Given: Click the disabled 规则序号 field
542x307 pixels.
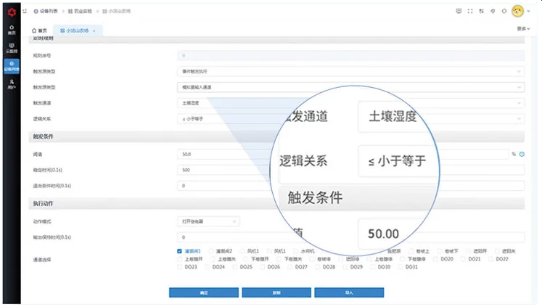Looking at the screenshot, I should (x=351, y=56).
